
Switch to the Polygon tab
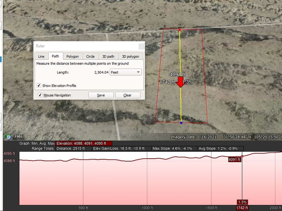73,56
